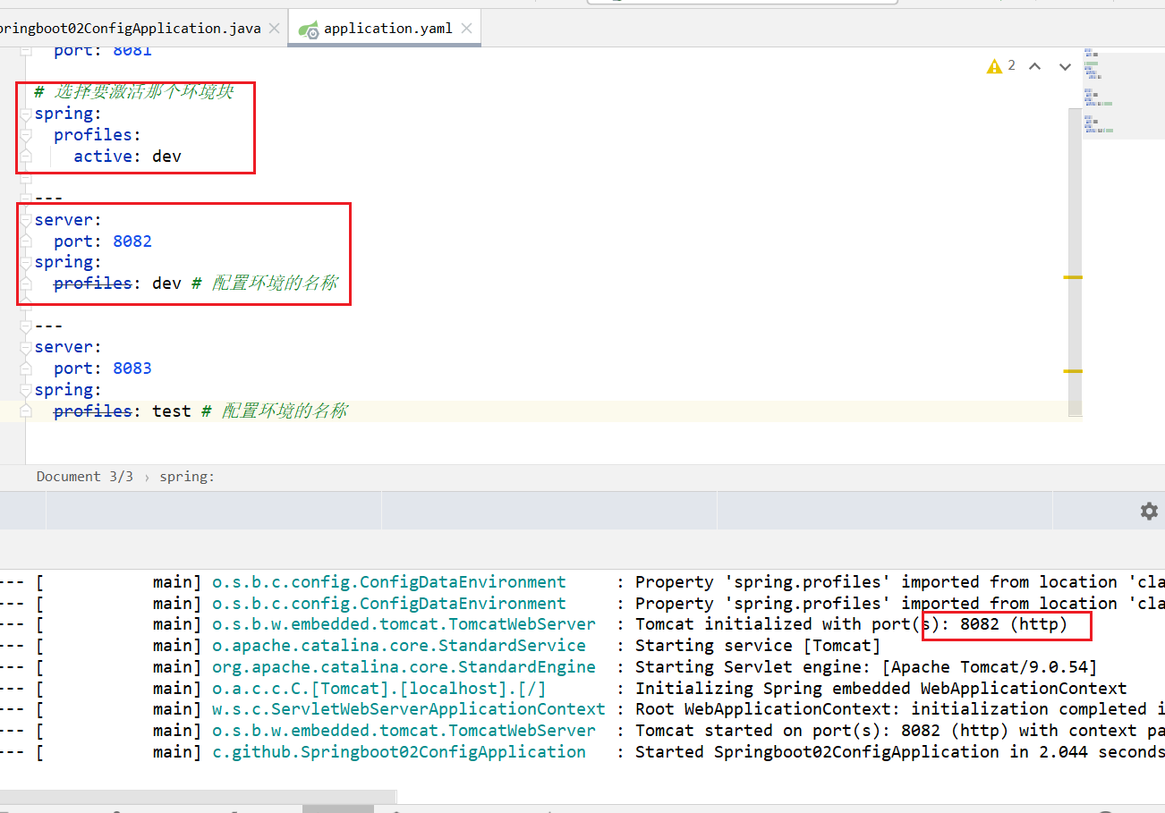Switch to the Springboot02ConfigApplication.java tab
The width and height of the screenshot is (1165, 813).
130,29
